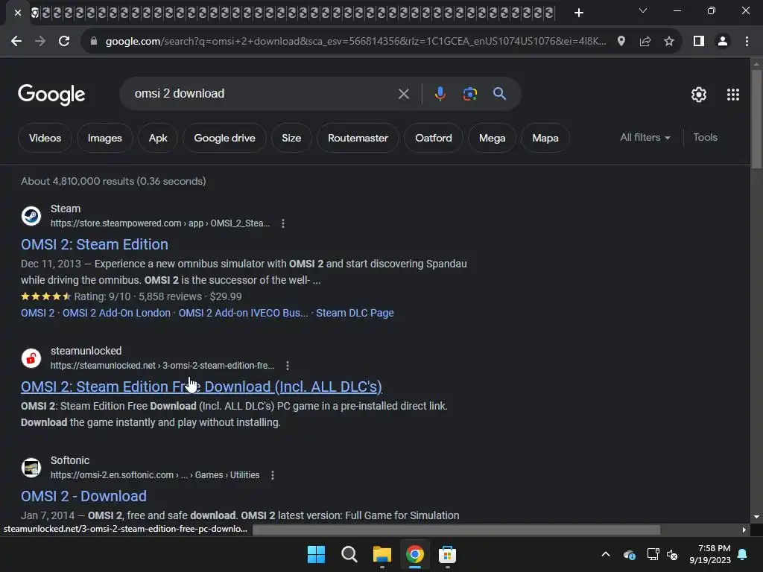Select the Size filter chip

(x=291, y=138)
